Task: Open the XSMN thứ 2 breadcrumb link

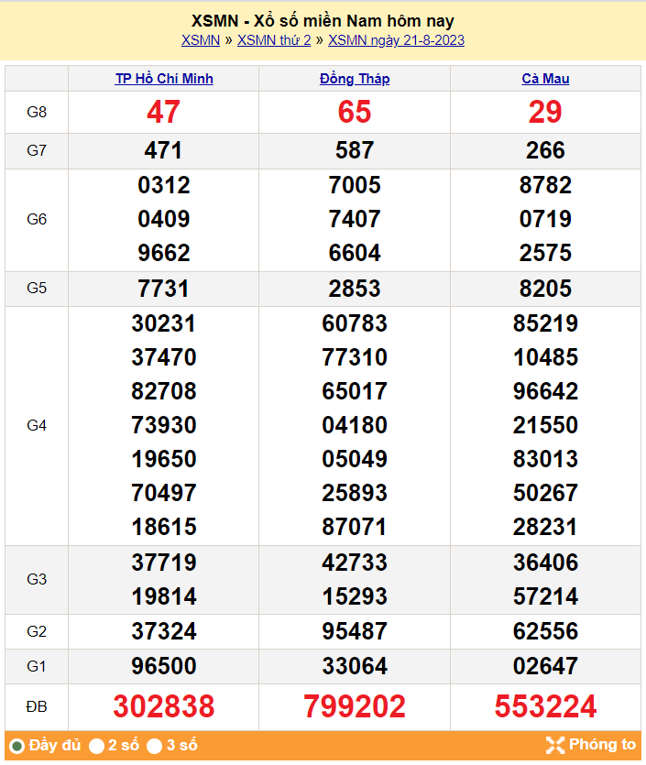Action: point(274,40)
